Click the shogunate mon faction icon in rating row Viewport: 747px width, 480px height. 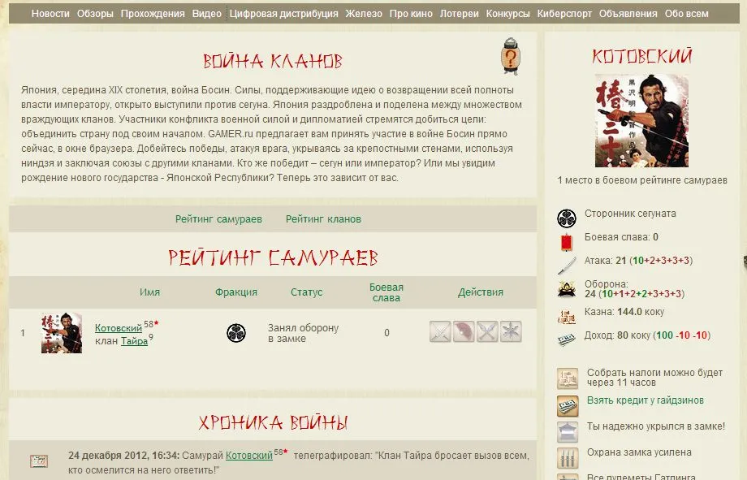(236, 333)
